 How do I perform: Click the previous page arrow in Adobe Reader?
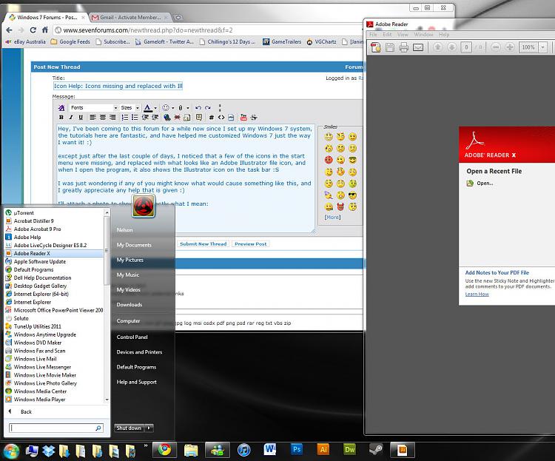pyautogui.click(x=437, y=47)
